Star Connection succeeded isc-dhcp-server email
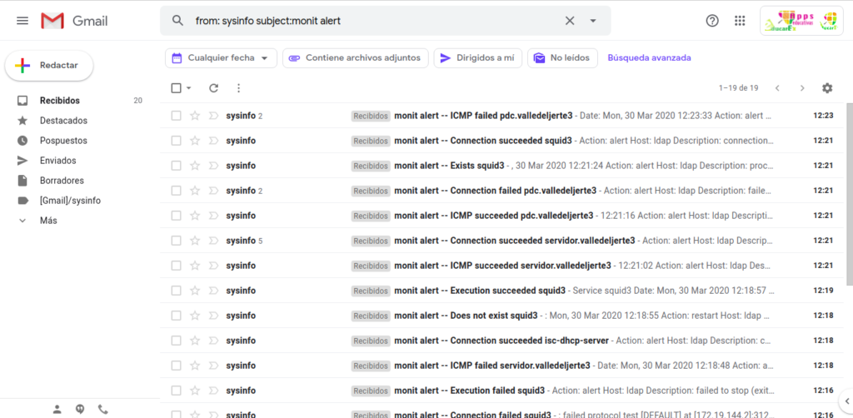The width and height of the screenshot is (853, 418). click(x=195, y=341)
